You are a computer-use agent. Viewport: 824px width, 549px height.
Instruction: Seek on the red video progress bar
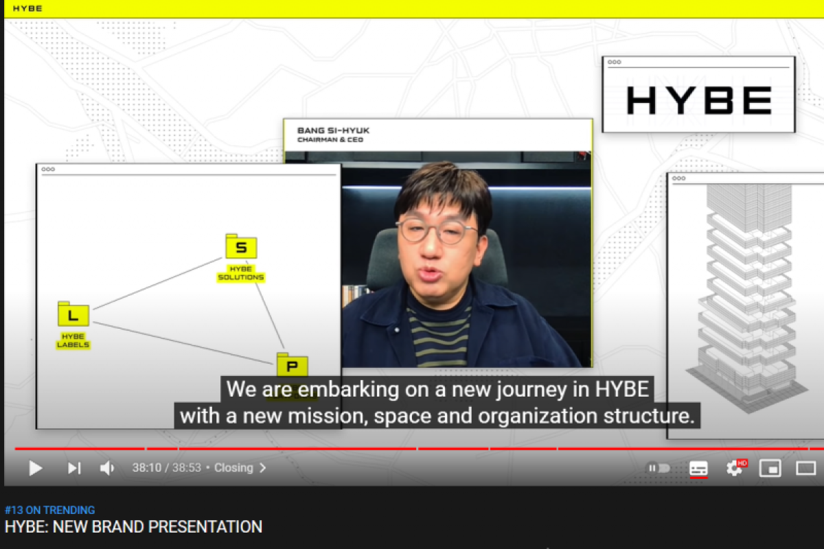343,448
